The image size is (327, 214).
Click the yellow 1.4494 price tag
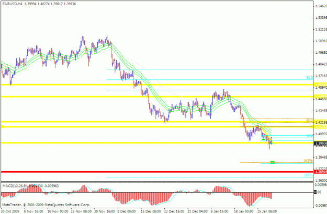[x=321, y=97]
